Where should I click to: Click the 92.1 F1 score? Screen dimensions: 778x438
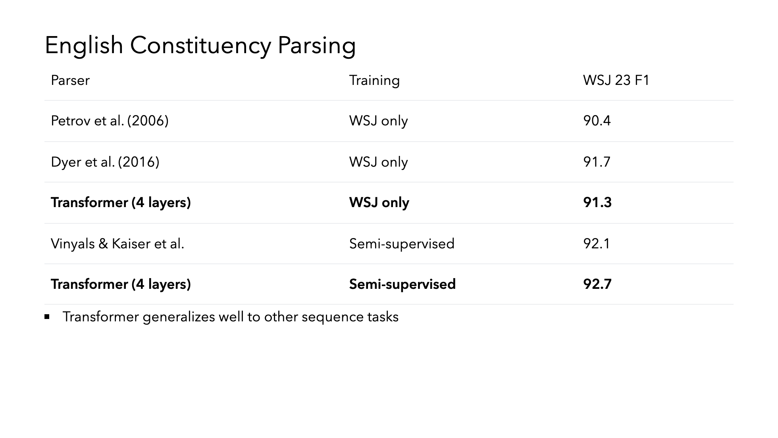pos(597,244)
